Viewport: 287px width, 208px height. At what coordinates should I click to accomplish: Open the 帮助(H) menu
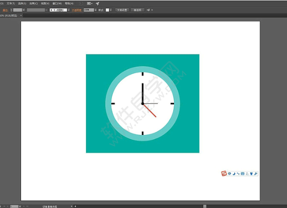click(x=69, y=3)
